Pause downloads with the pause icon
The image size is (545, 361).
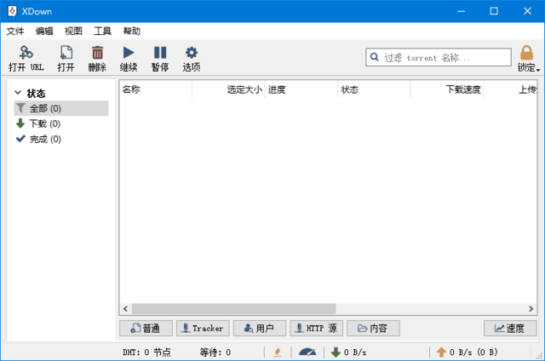[160, 53]
